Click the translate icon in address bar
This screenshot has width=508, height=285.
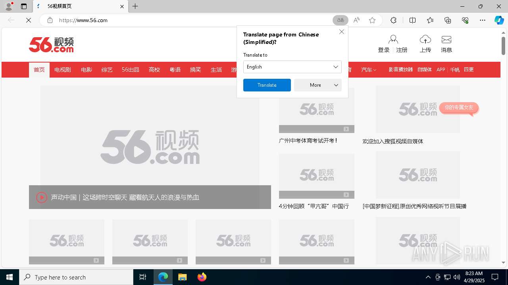coord(341,20)
